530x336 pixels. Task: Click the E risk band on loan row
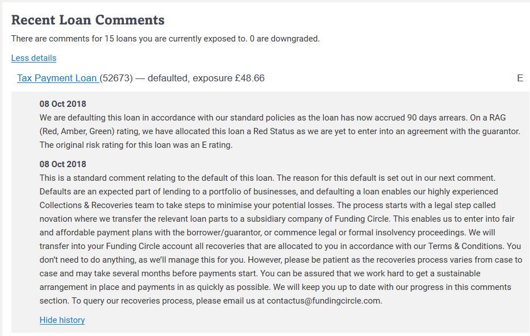coord(520,78)
